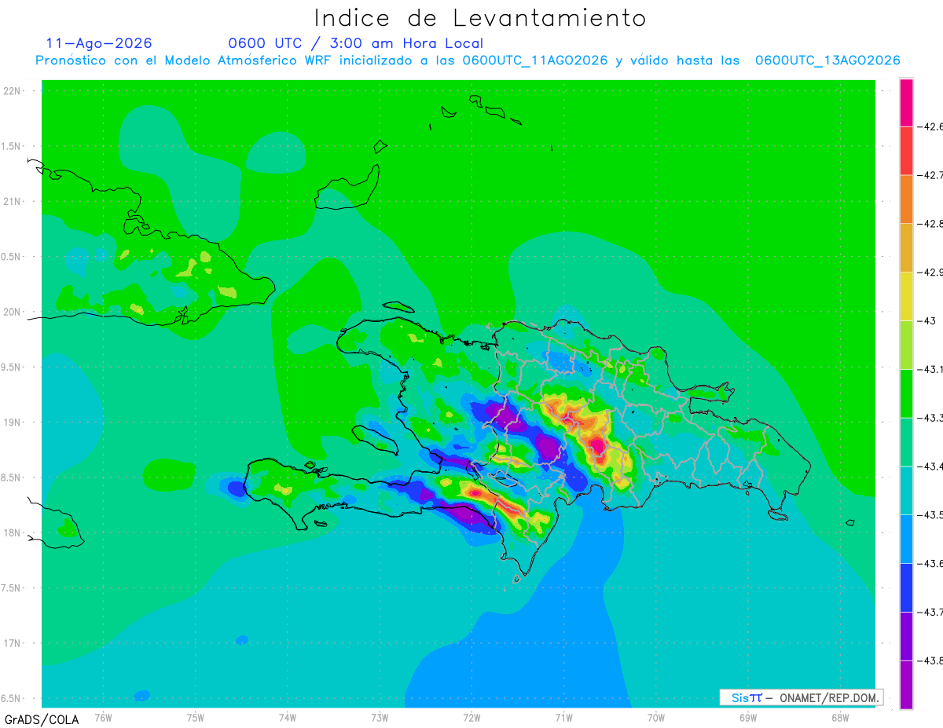Pick the orange swatch between -42.7 and -42.8

point(906,199)
